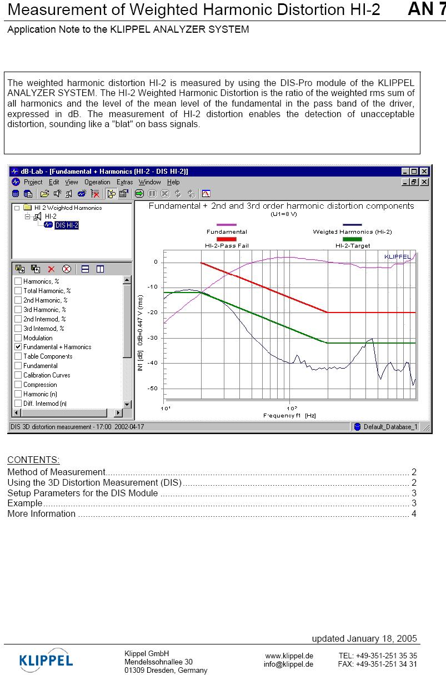Click the circled red X icon above result list
The image size is (446, 675).
67,269
